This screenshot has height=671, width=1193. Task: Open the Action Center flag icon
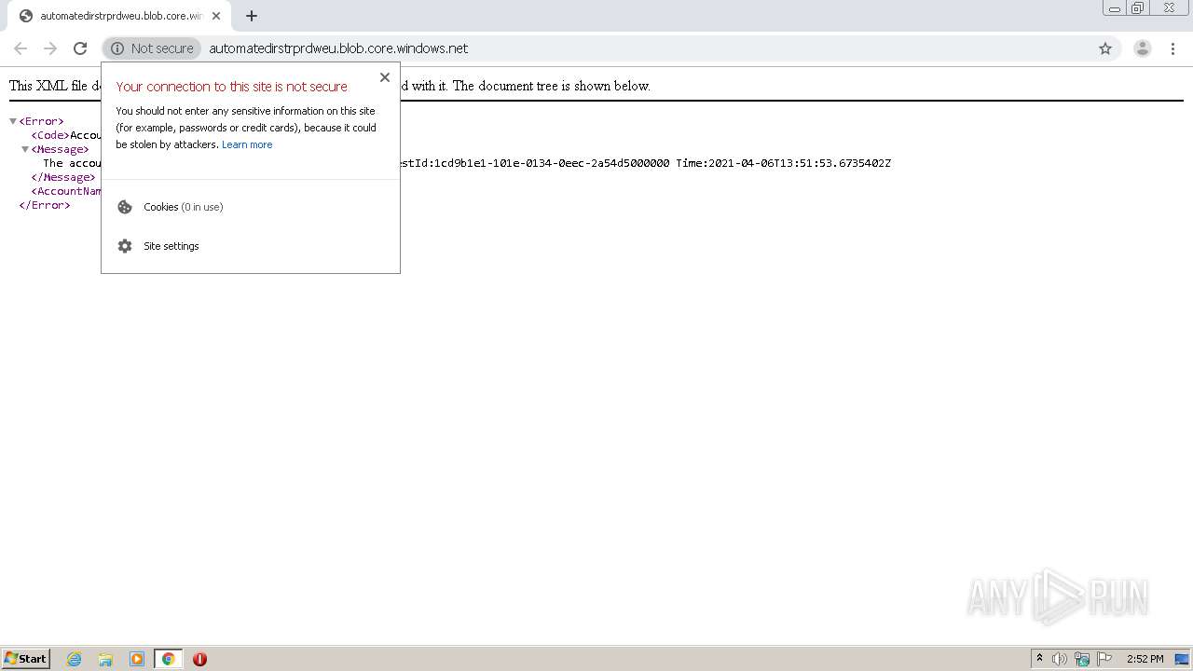click(x=1104, y=659)
